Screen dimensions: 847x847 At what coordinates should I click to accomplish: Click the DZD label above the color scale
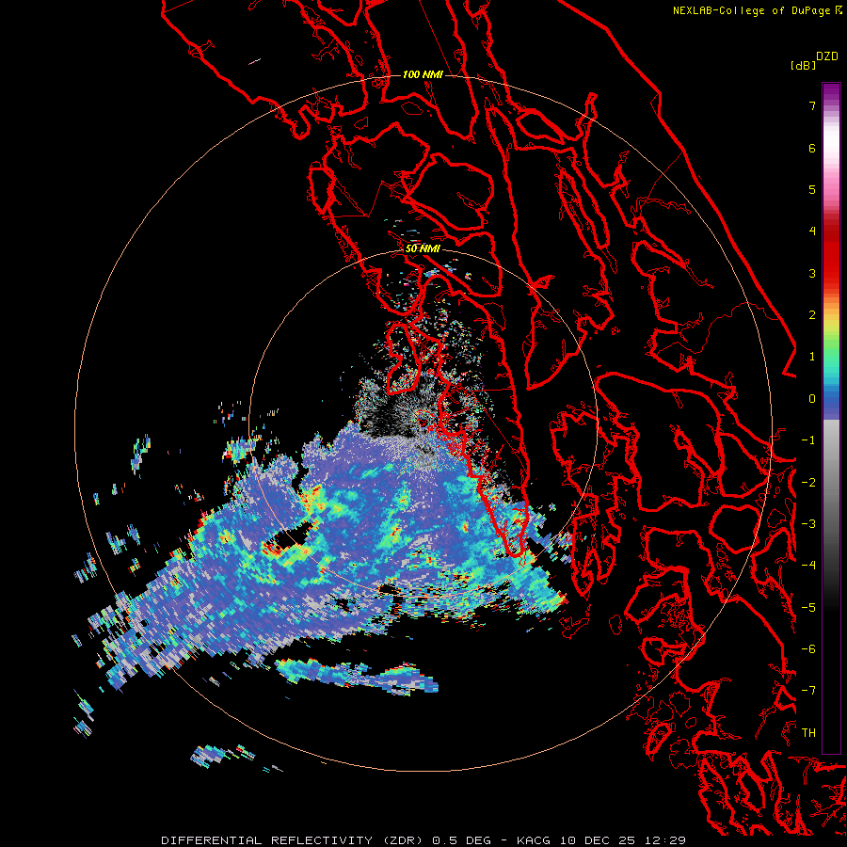(827, 56)
